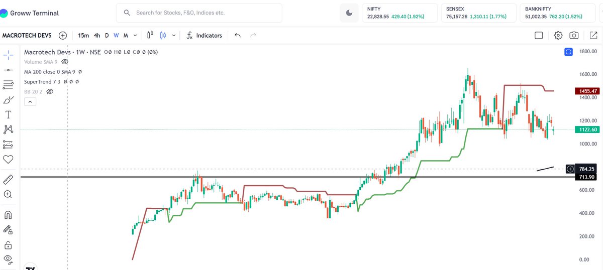
Task: Select the 4h timeframe
Action: pos(96,36)
